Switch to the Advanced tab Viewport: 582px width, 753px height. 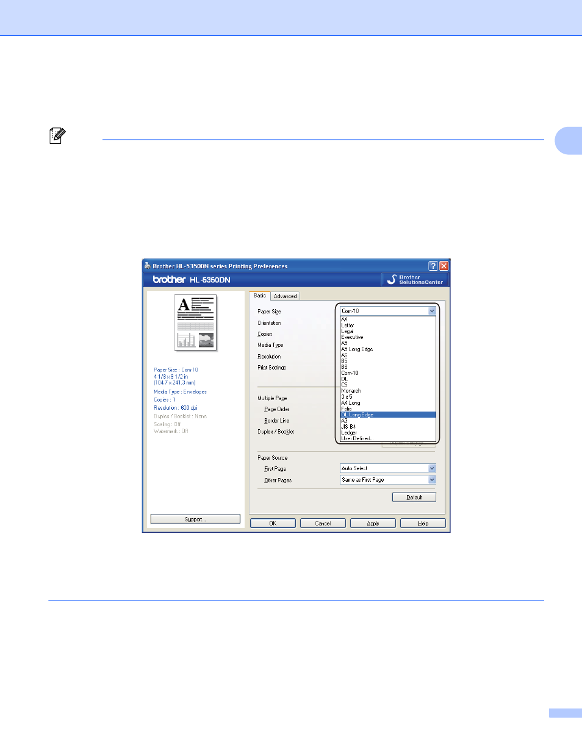[x=285, y=296]
